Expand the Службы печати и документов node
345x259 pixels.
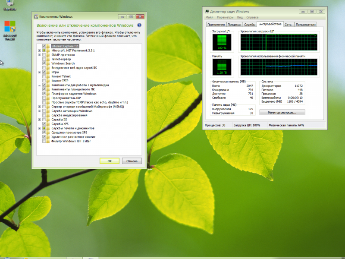[x=40, y=128]
